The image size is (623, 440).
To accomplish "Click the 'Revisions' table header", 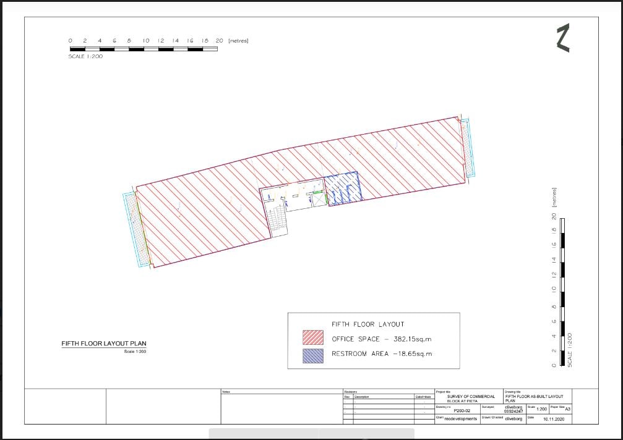I will coord(350,392).
